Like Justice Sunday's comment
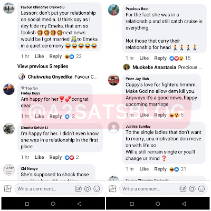Screen dimensions: 211x211 (144, 169)
